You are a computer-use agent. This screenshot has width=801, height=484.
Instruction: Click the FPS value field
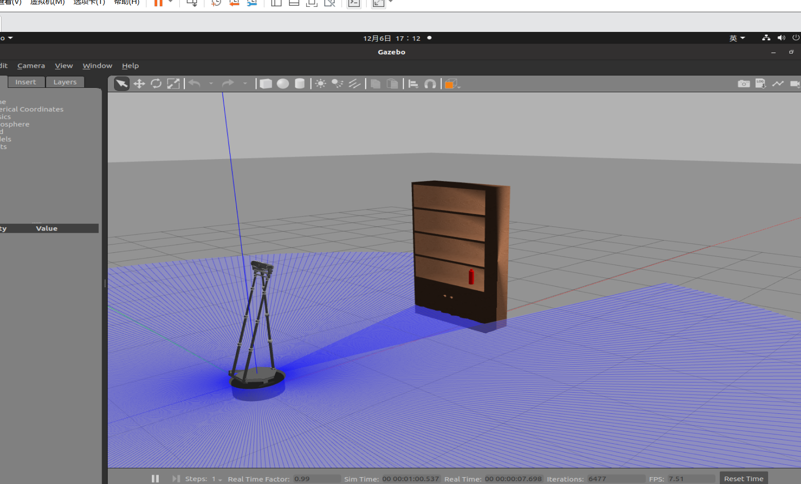click(x=691, y=479)
